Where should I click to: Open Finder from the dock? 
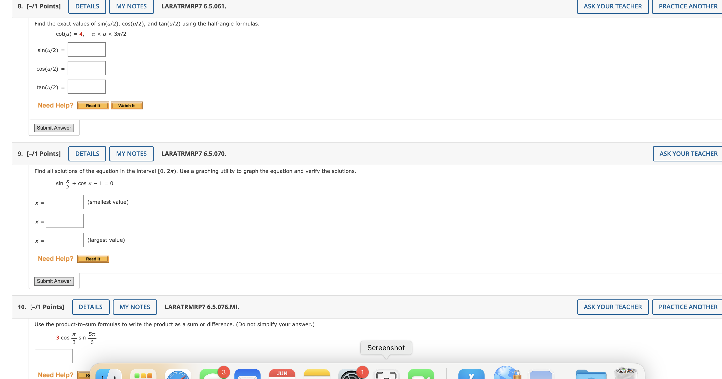[x=108, y=374]
